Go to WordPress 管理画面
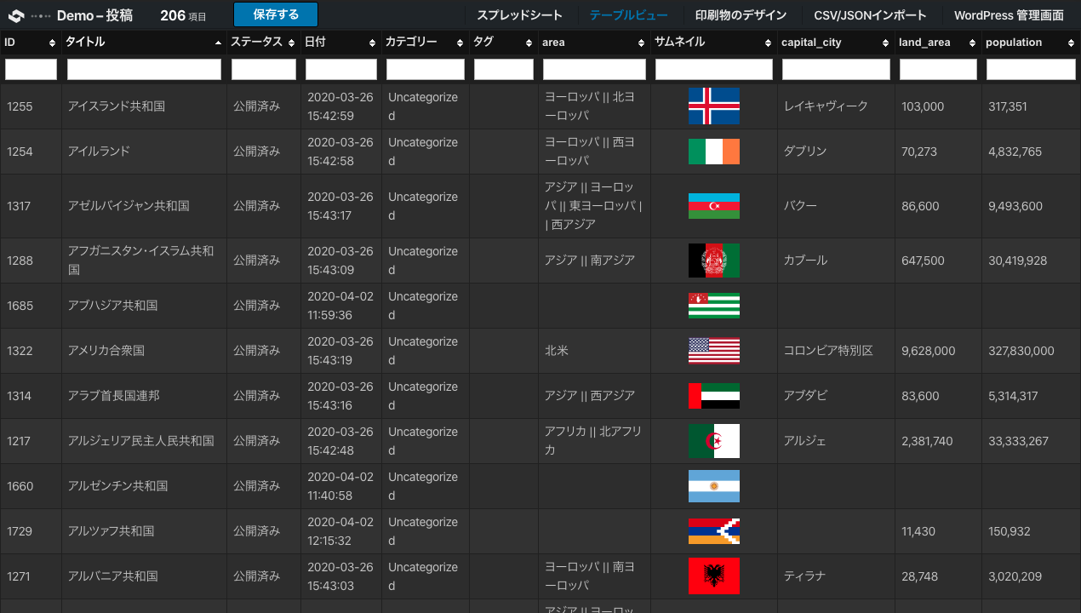Image resolution: width=1081 pixels, height=613 pixels. pyautogui.click(x=1009, y=15)
